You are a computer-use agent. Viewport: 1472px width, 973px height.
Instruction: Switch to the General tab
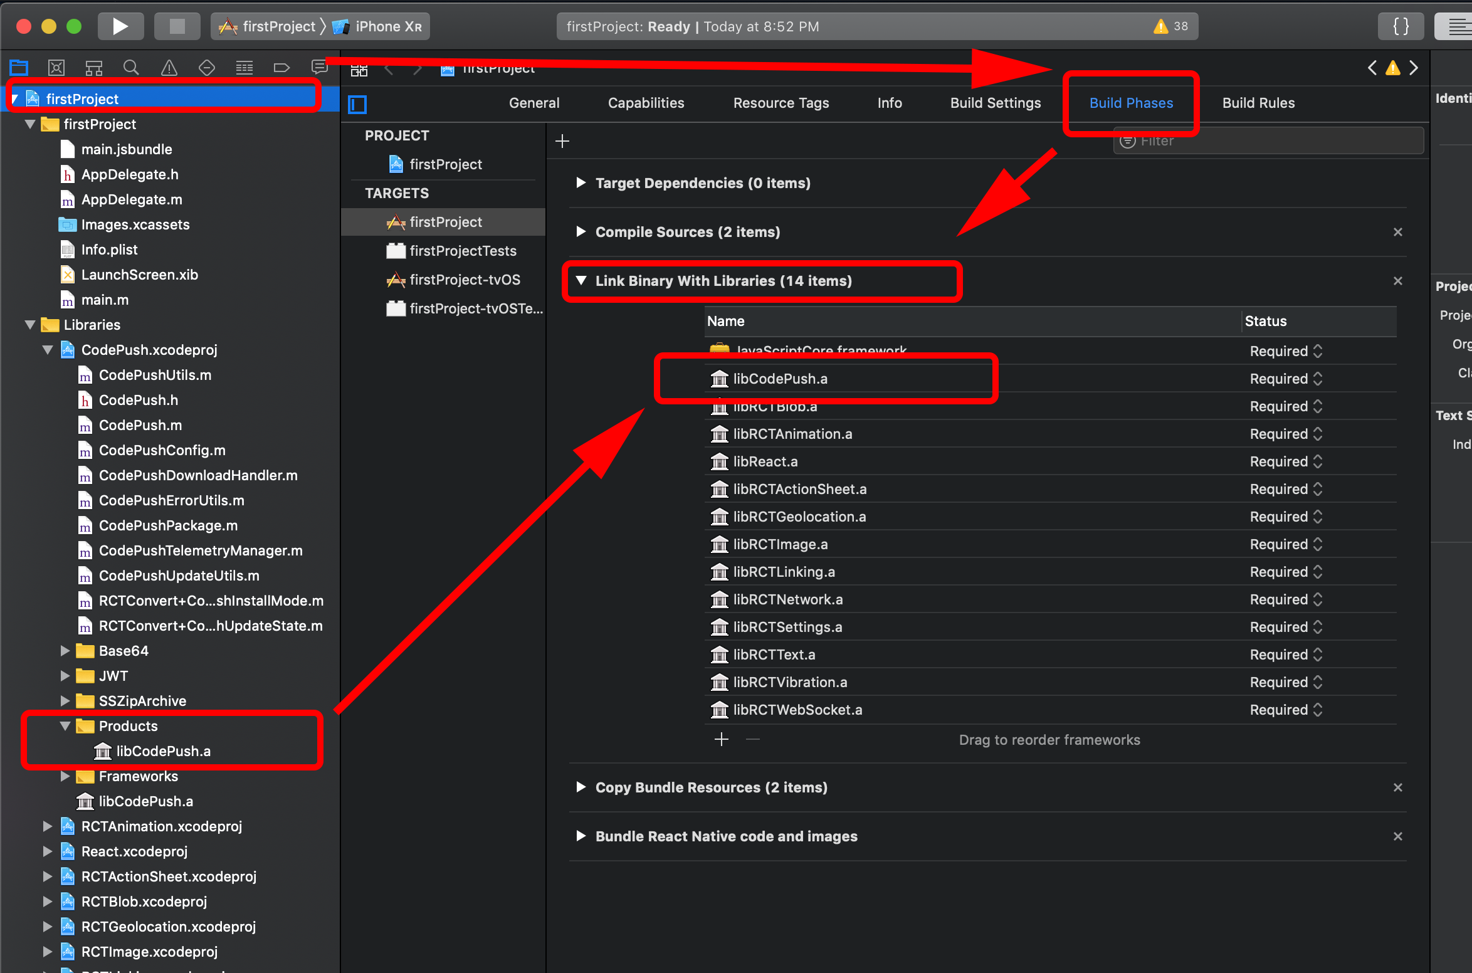[534, 103]
